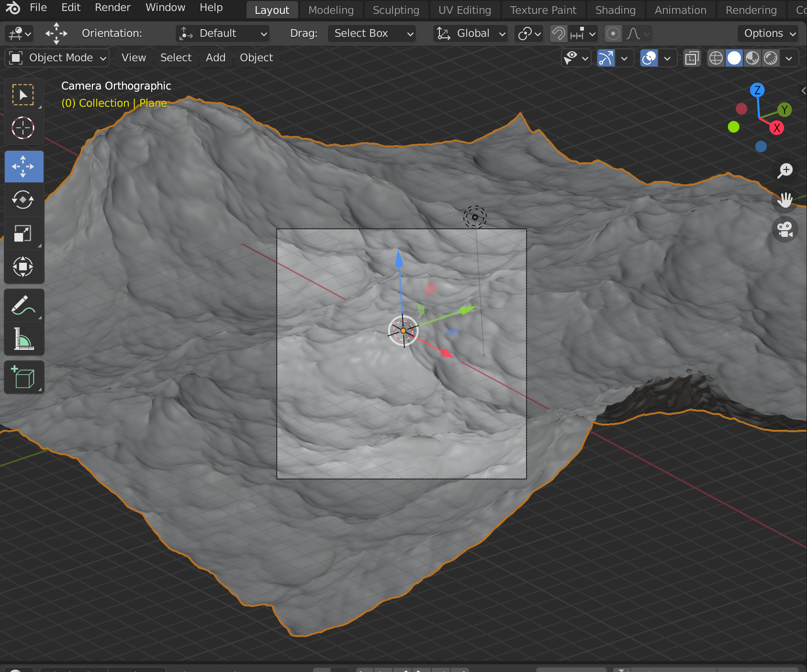Select the Add Cube tool
This screenshot has width=807, height=672.
[23, 378]
